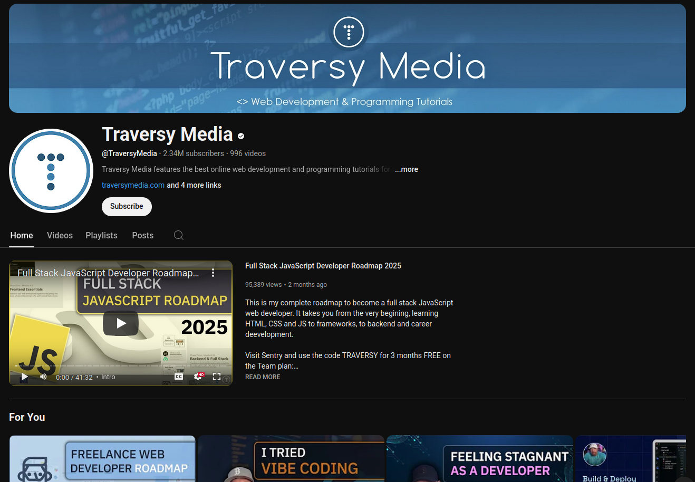Viewport: 695px width, 482px height.
Task: Click the Traversy Media channel banner
Action: pos(347,58)
